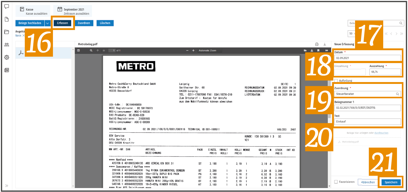Click the Belege hochladen button

pyautogui.click(x=30, y=23)
